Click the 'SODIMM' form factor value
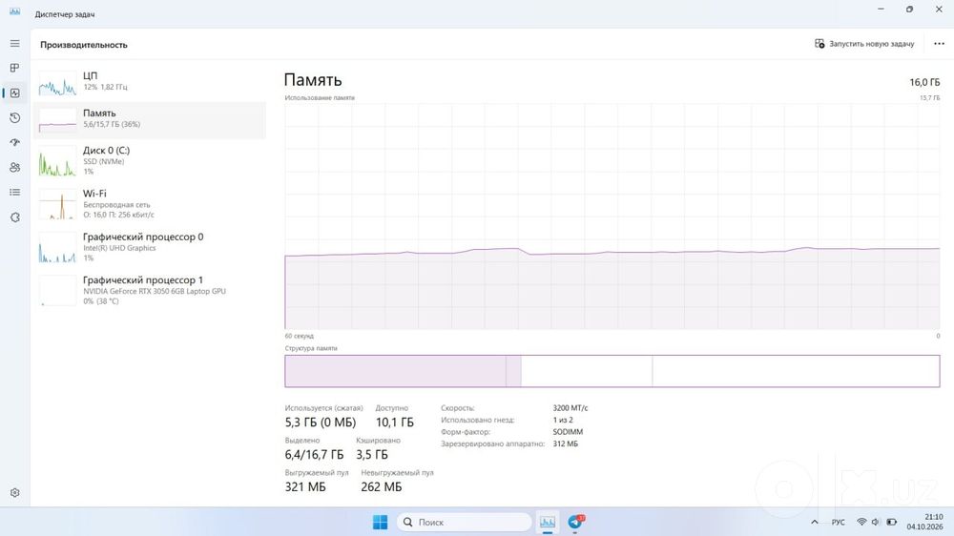 pyautogui.click(x=568, y=432)
